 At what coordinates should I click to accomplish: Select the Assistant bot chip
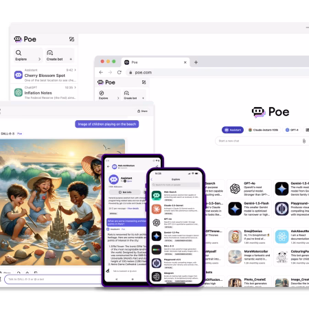click(x=233, y=130)
